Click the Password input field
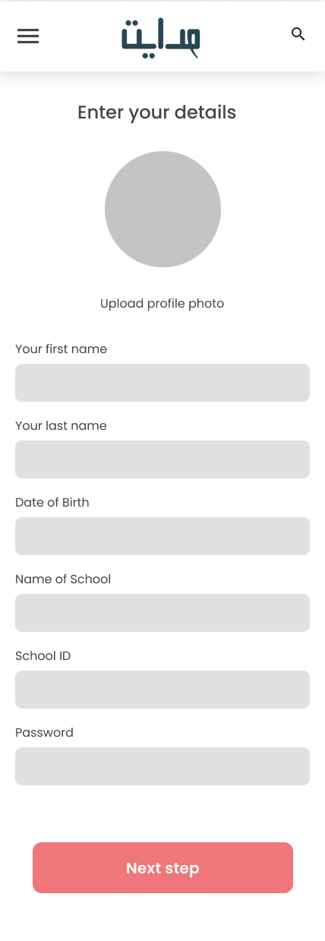The image size is (325, 941). pyautogui.click(x=162, y=766)
